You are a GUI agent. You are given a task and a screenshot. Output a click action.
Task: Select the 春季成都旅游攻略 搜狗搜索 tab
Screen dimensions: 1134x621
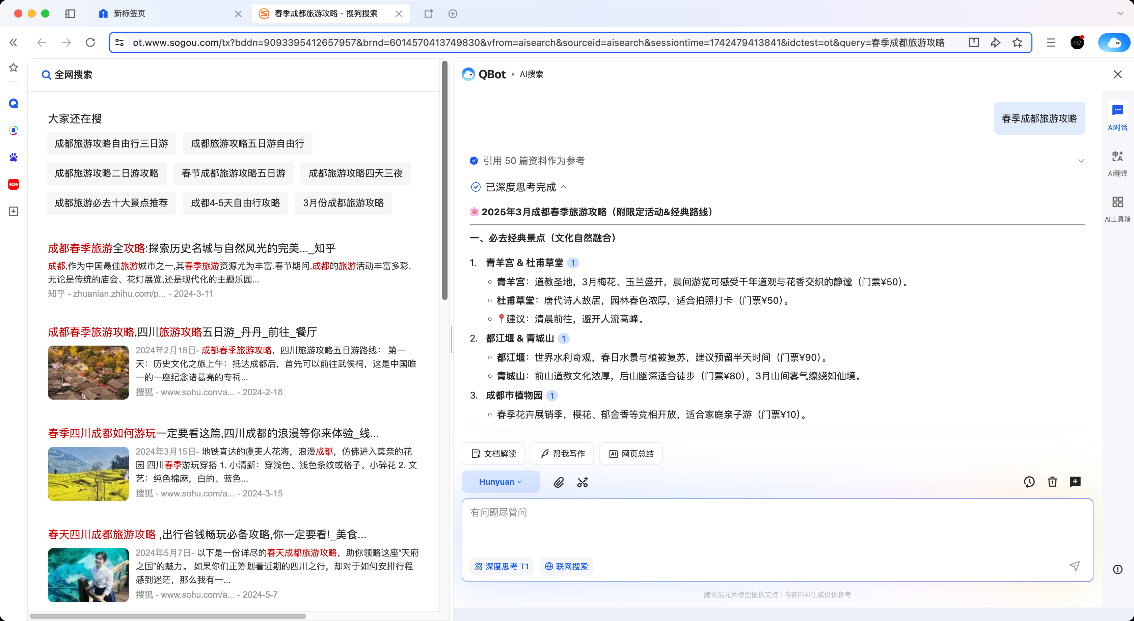pos(326,13)
